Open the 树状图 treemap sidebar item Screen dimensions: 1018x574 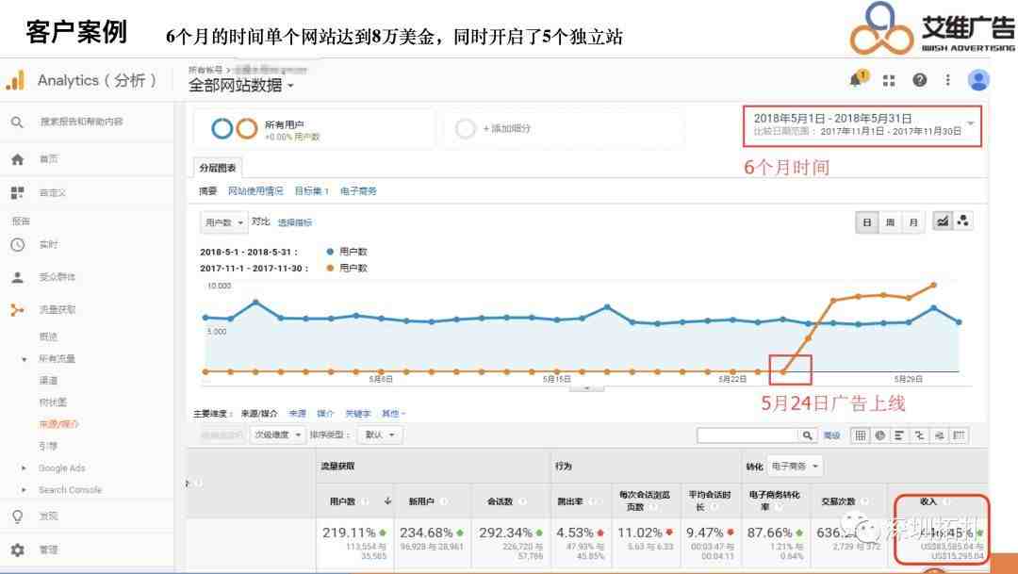point(53,402)
